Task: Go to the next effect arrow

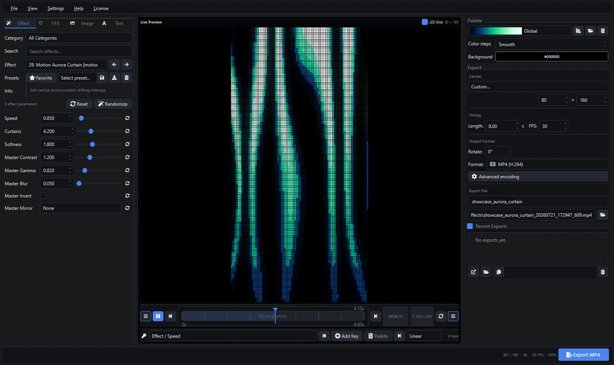Action: tap(126, 65)
